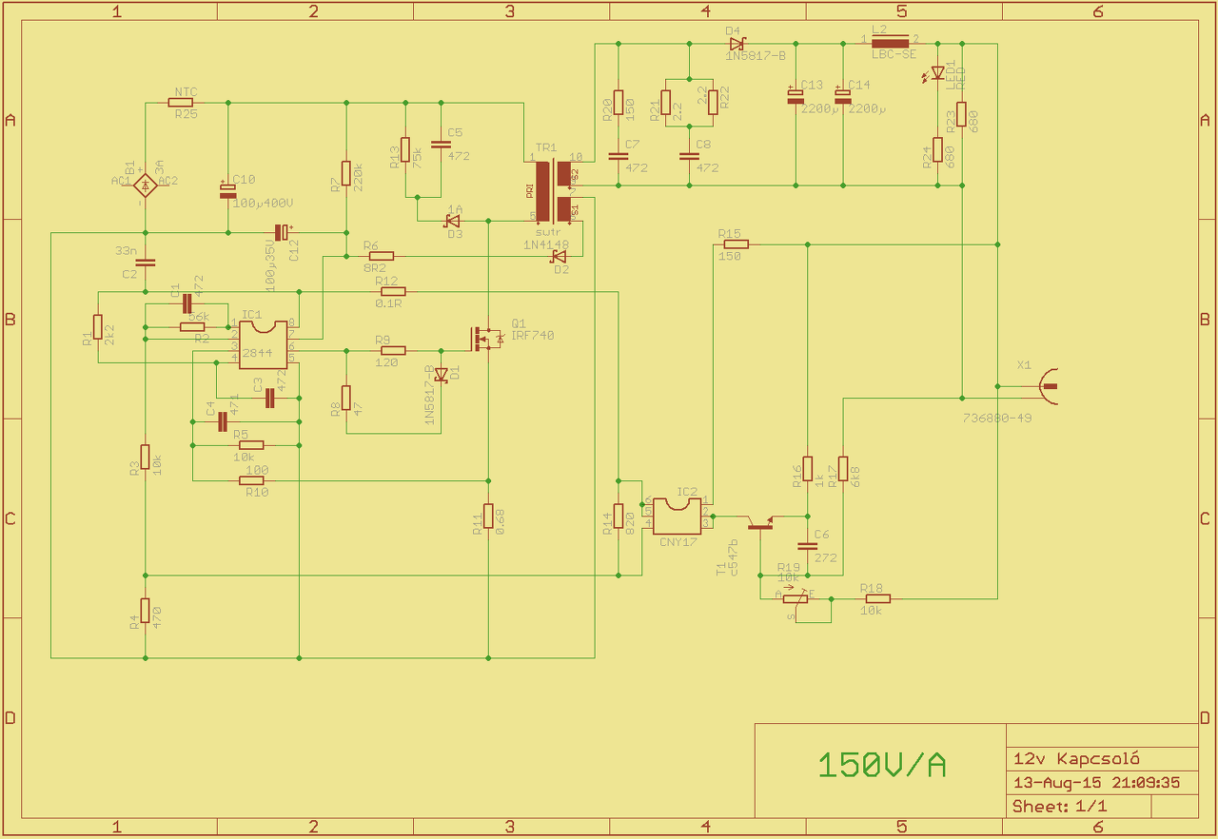Select the X1 output connector symbol
The width and height of the screenshot is (1218, 839).
click(1045, 385)
